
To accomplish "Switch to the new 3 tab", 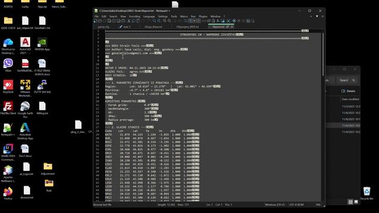I will 125,27.
